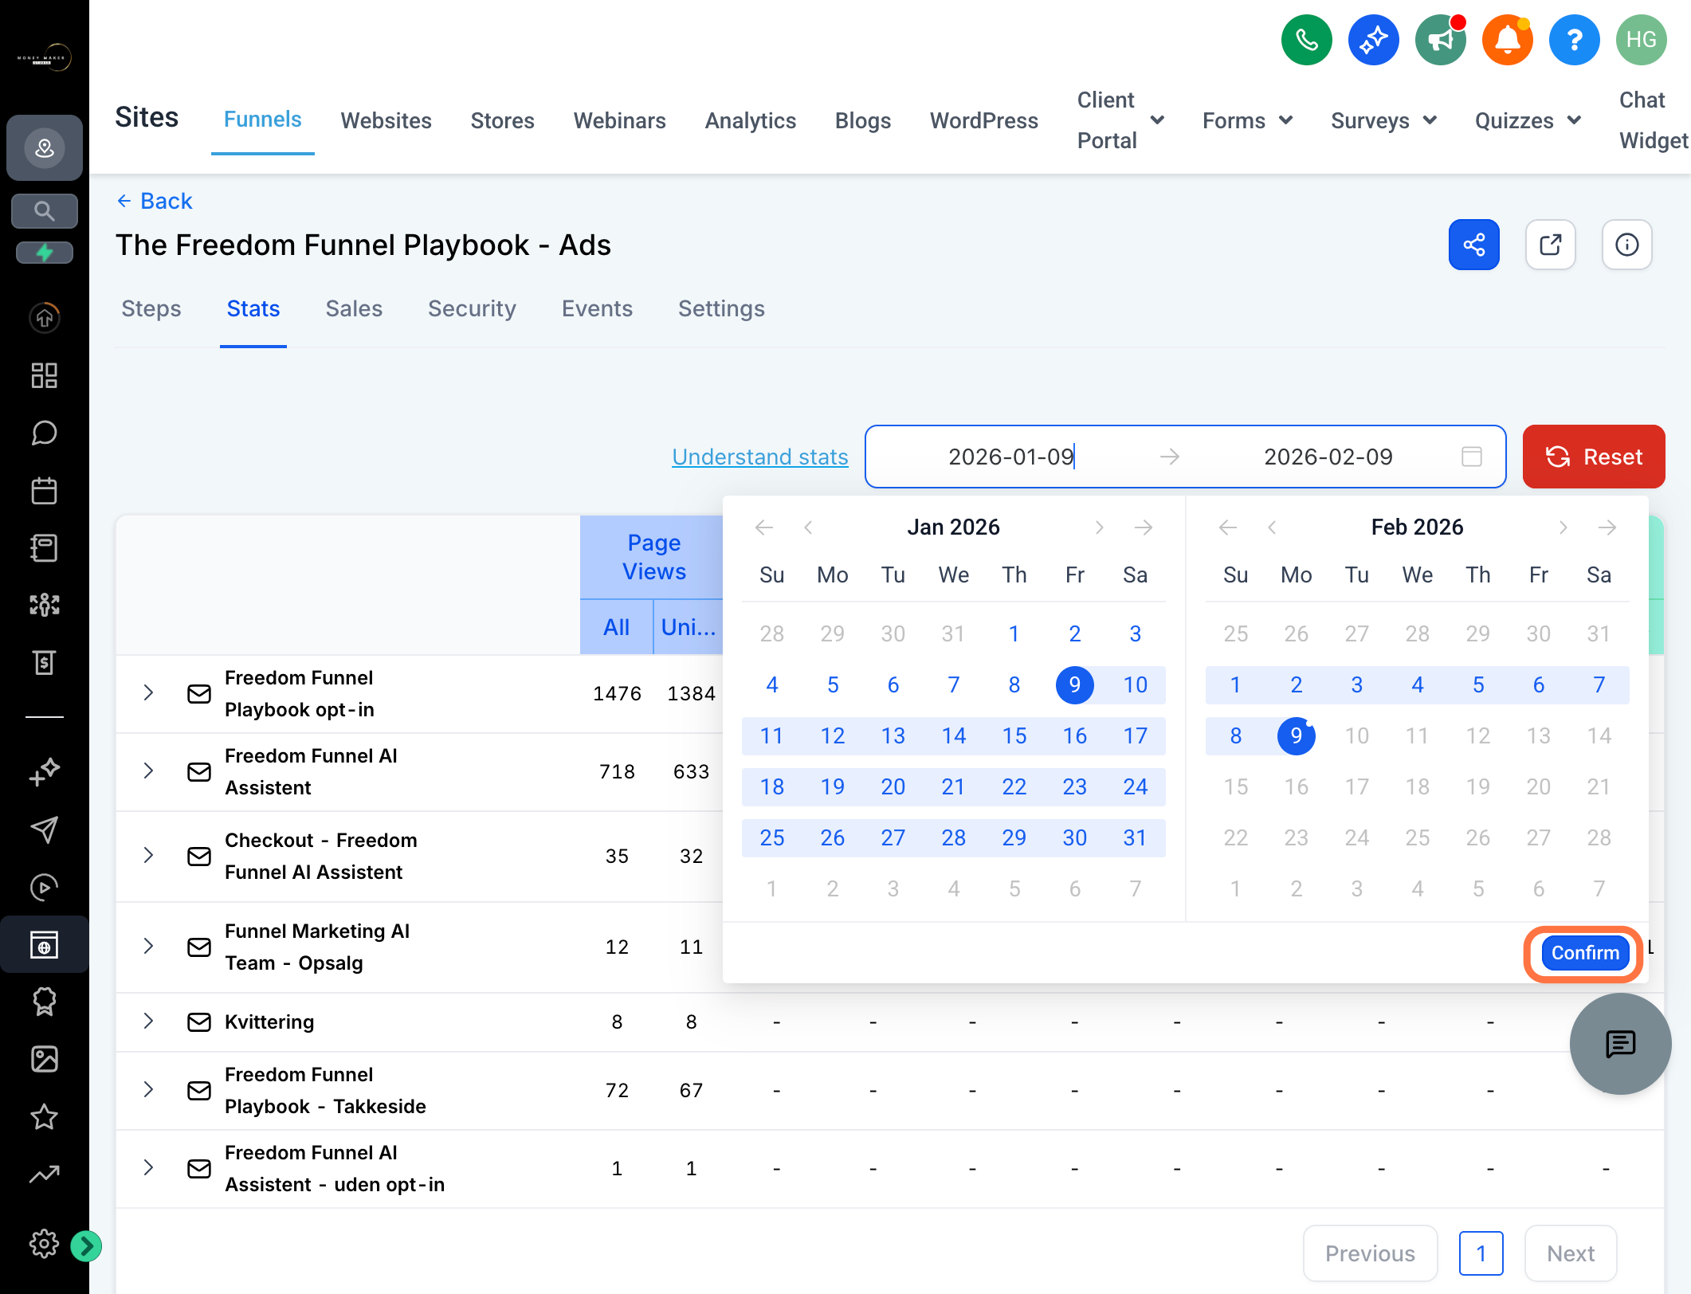Open the Understand stats link

pos(759,457)
